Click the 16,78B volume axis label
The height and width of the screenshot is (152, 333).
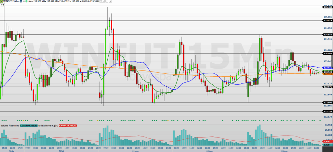click(x=328, y=135)
